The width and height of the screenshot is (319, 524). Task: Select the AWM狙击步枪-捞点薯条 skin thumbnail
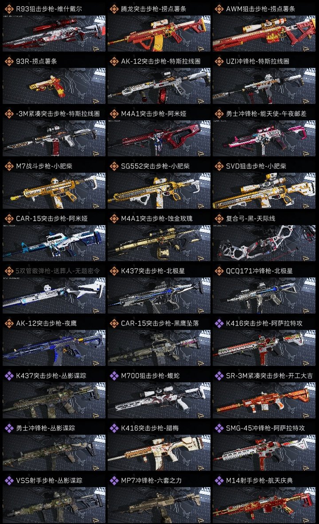264,33
